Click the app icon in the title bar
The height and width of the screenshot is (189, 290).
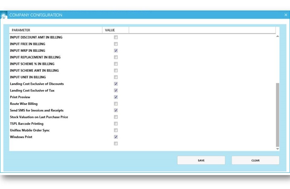[4, 15]
